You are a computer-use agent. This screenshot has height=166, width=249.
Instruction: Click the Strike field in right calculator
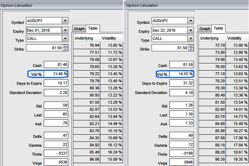[x=170, y=48]
